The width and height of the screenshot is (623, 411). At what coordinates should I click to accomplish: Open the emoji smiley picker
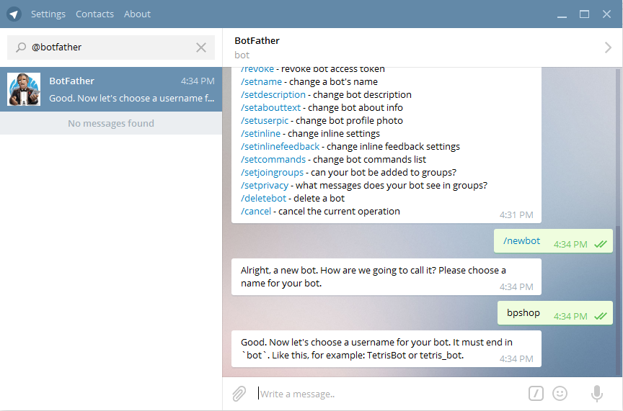[560, 394]
